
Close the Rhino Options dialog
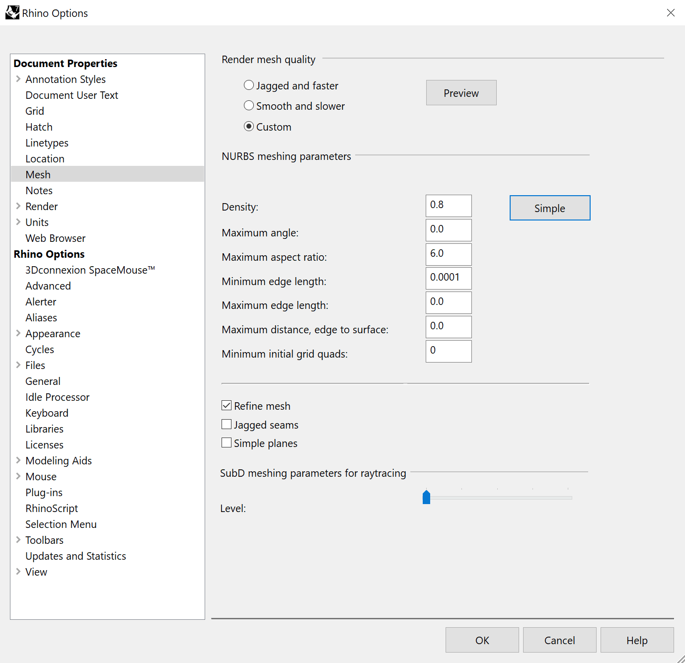[x=671, y=13]
